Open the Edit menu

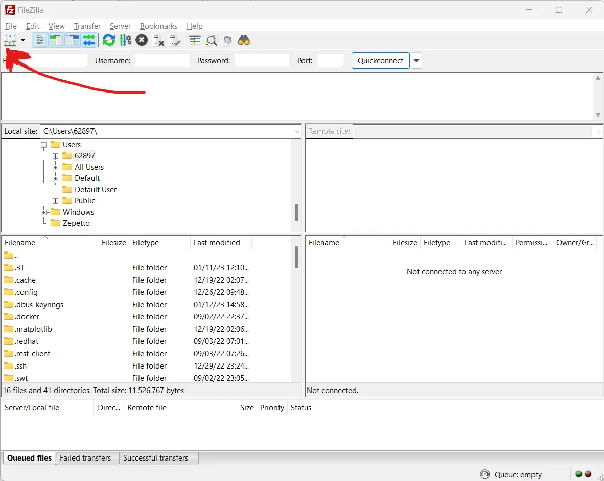pos(33,26)
